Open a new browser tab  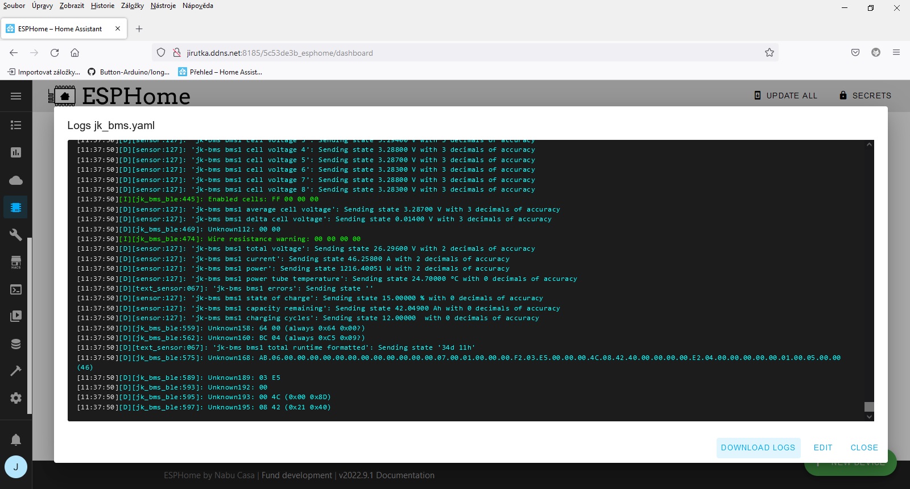[x=139, y=29]
